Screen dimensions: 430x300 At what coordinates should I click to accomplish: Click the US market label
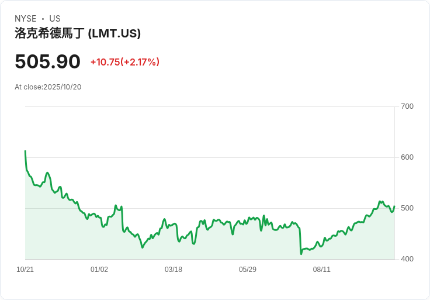coord(55,19)
